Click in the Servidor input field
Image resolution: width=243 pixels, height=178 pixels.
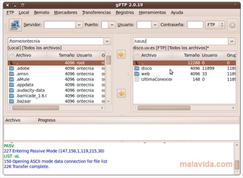coord(60,25)
